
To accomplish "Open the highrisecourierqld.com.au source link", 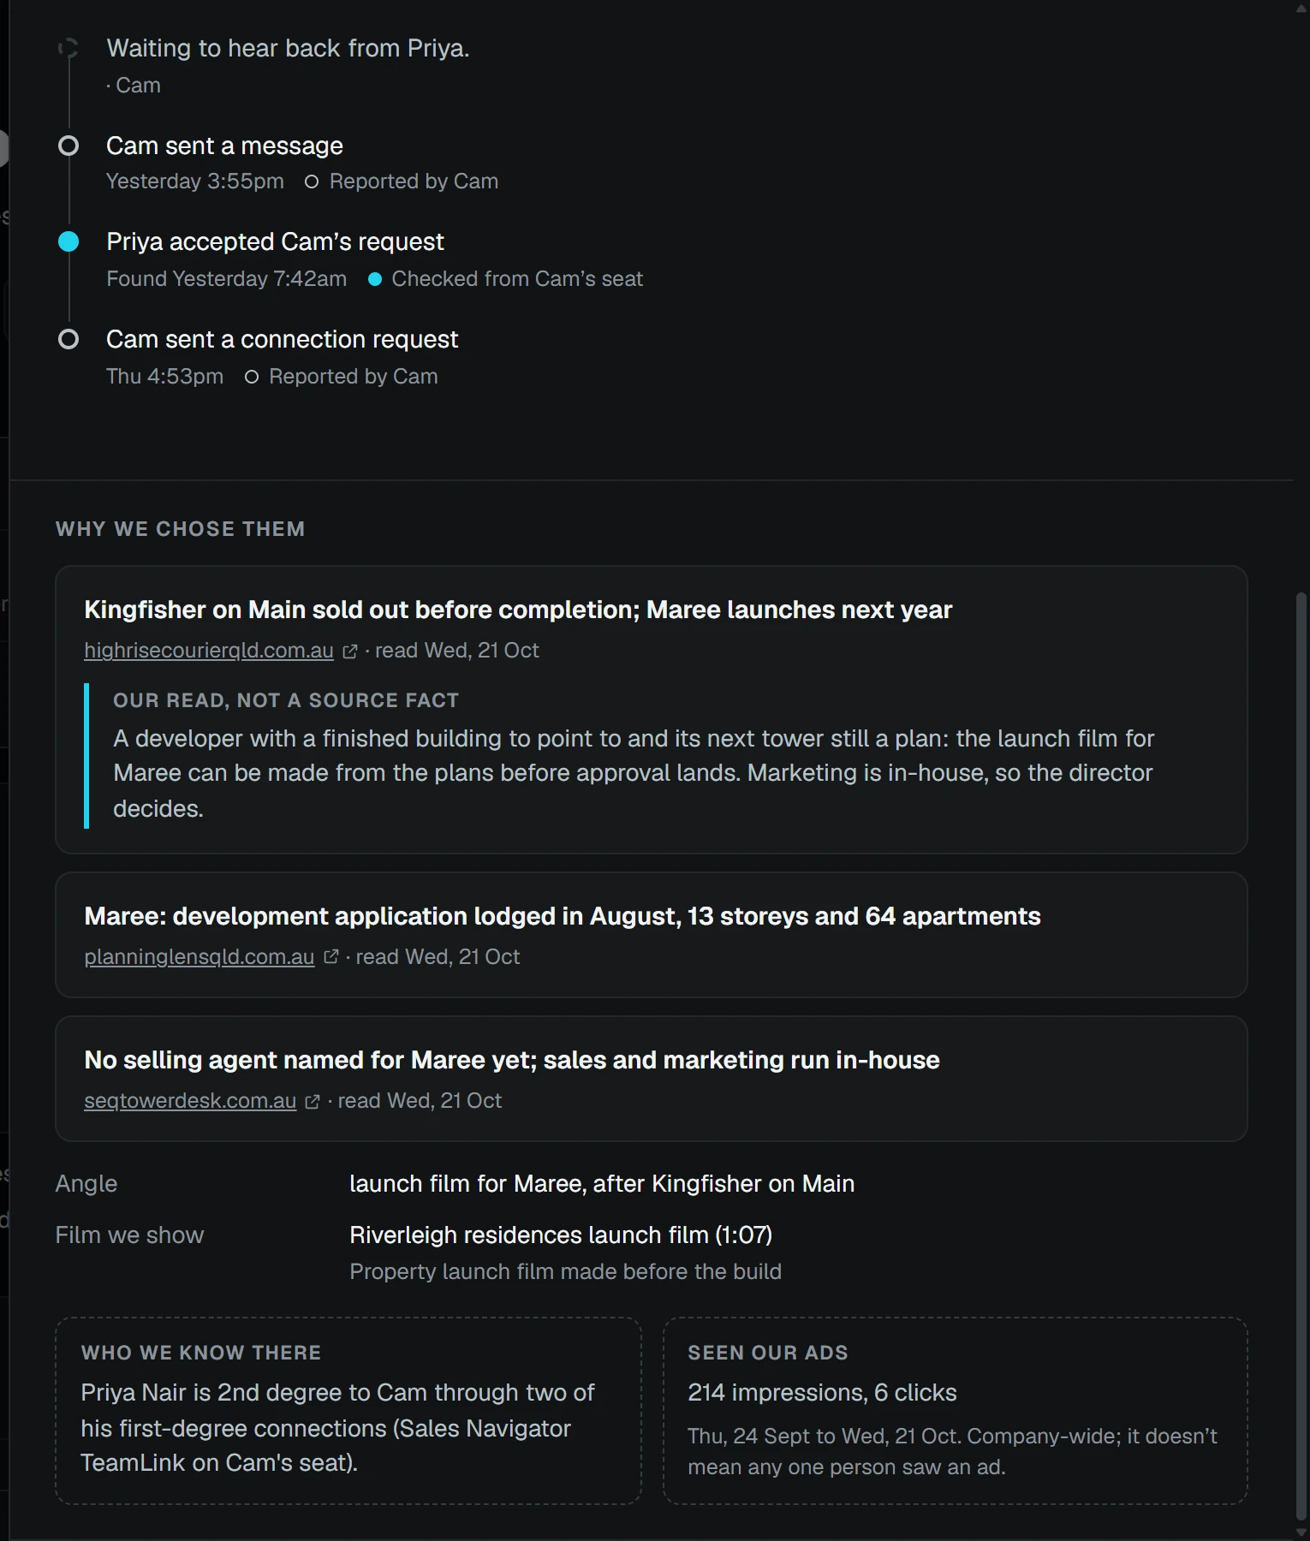I will point(209,651).
